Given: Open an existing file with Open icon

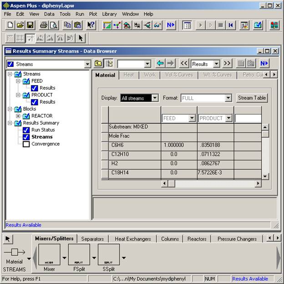Looking at the screenshot, I should click(x=20, y=25).
